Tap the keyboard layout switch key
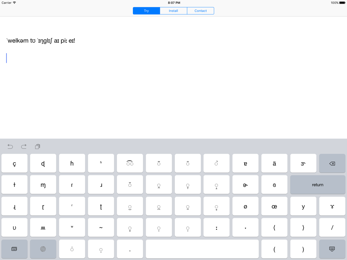347x260 pixels. (14, 249)
